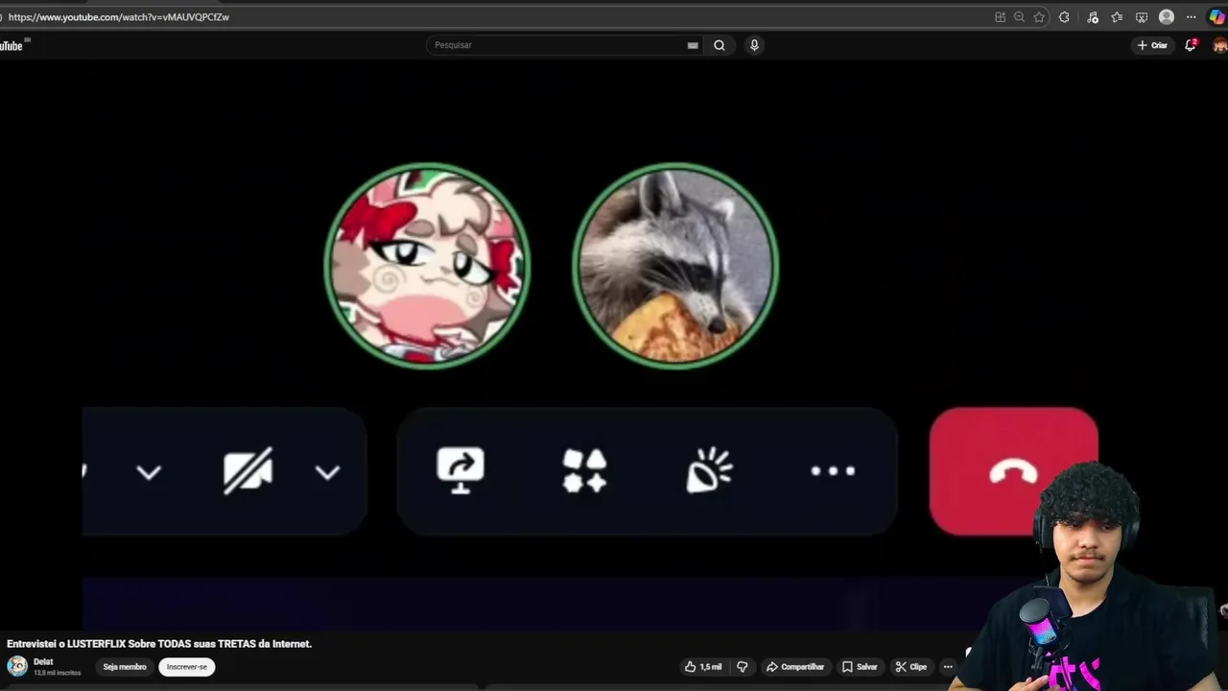
Task: Click the '13,8 mil inscritos' subscriber count
Action: pos(58,673)
